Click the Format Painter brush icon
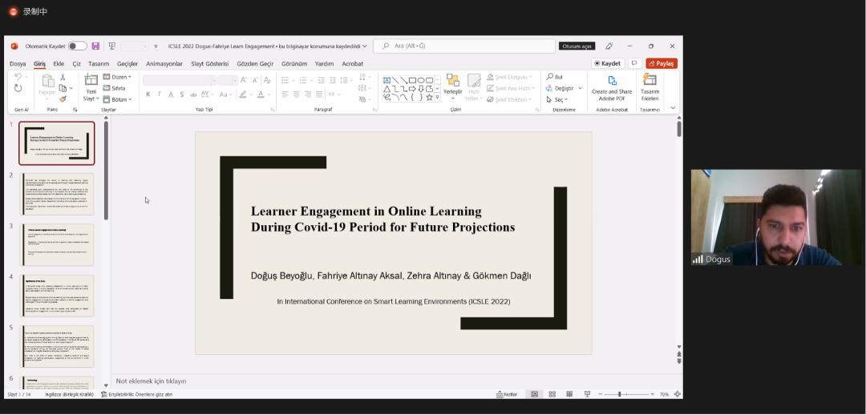 click(63, 99)
